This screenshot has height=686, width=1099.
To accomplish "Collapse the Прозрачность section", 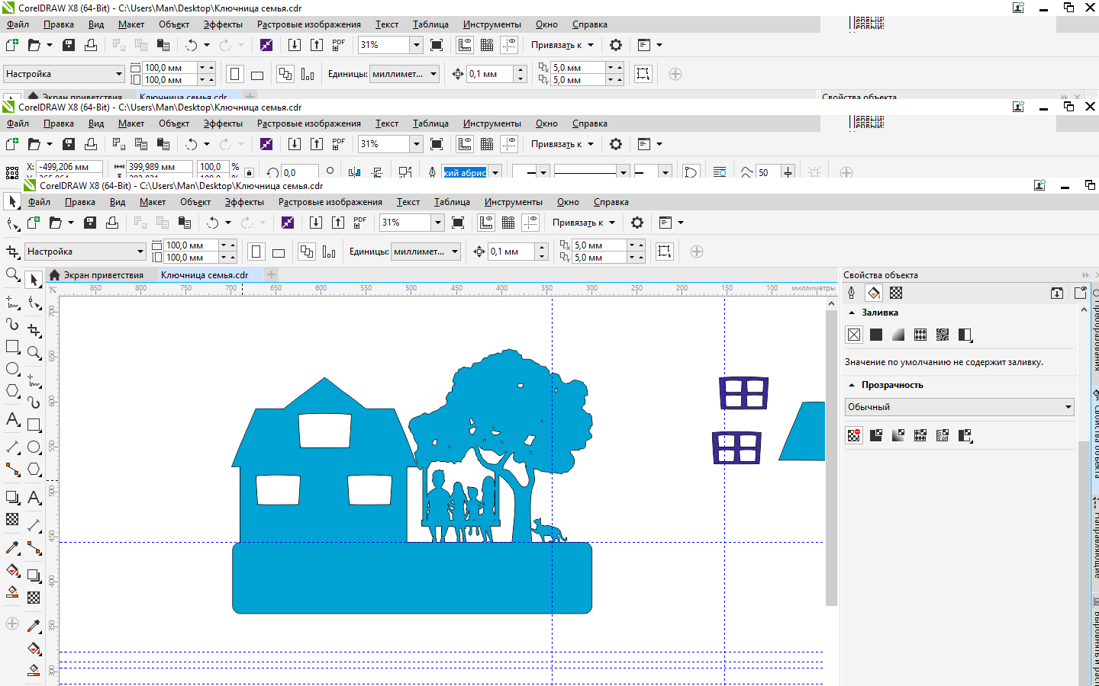I will [x=852, y=385].
